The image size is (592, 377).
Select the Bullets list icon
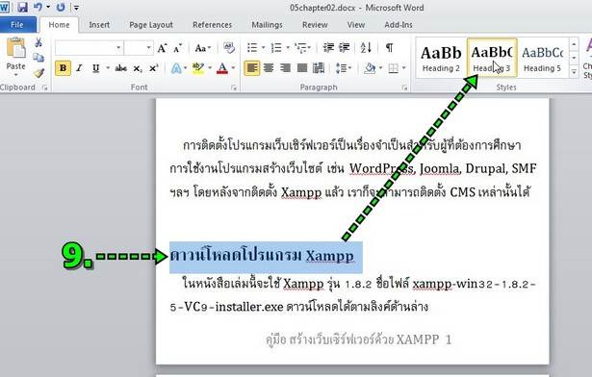coord(252,47)
